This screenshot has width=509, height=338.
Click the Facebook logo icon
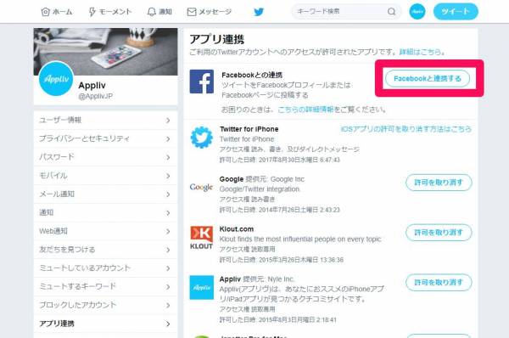[x=202, y=82]
